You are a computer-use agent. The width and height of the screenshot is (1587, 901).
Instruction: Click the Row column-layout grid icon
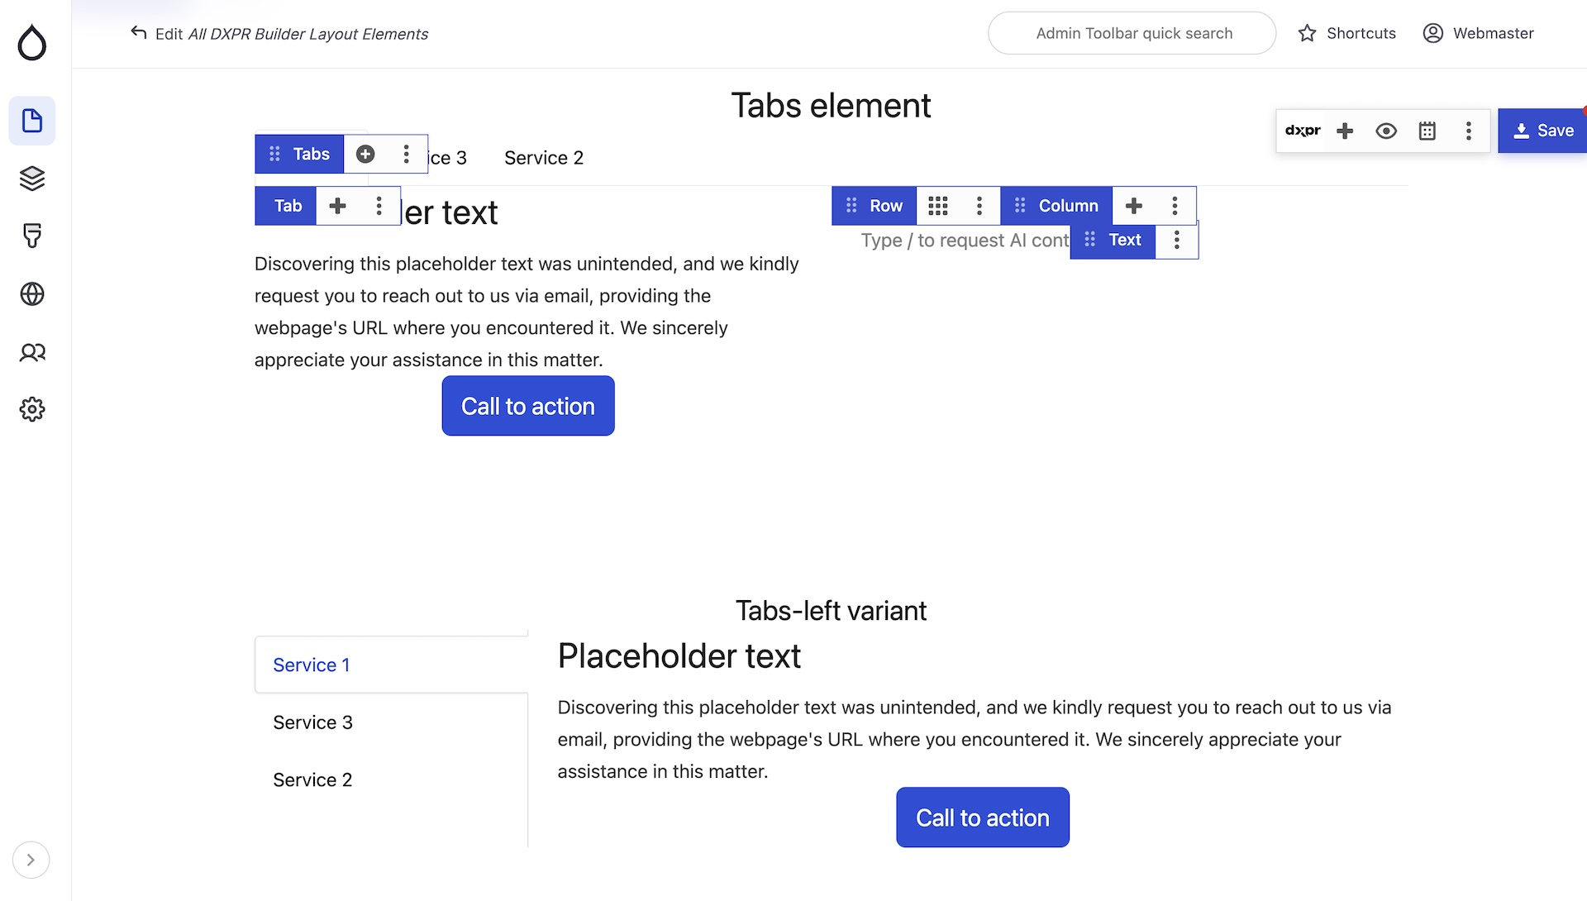tap(938, 205)
